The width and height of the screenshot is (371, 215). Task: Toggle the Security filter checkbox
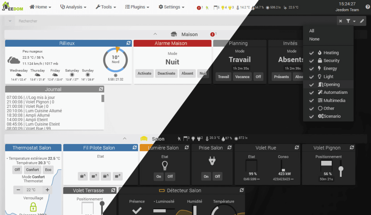(312, 61)
